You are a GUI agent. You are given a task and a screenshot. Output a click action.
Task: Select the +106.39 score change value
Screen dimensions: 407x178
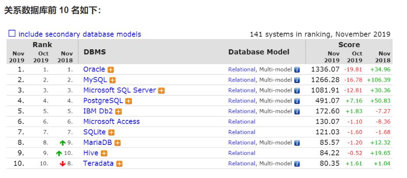(379, 80)
